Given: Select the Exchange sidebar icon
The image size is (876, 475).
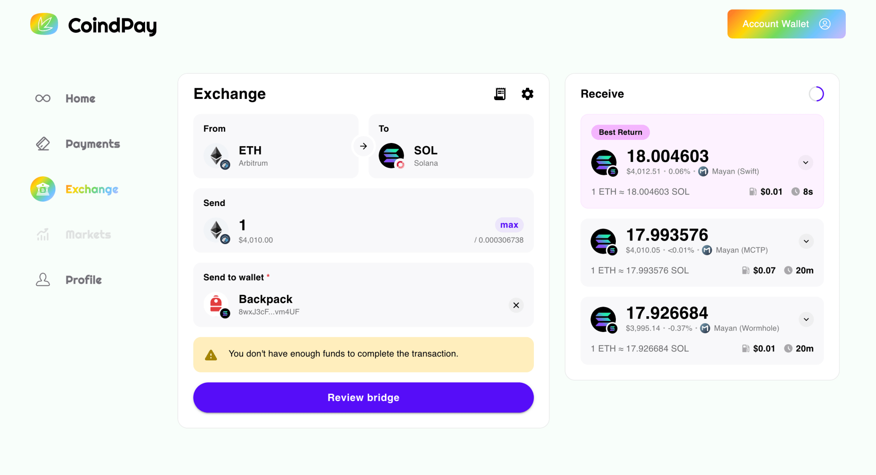Looking at the screenshot, I should 42,189.
